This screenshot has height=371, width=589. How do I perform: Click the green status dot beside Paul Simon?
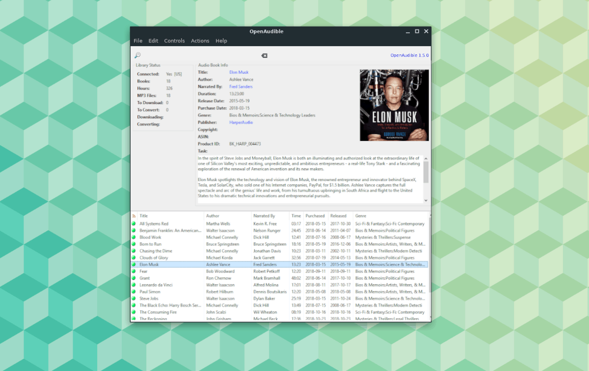tap(134, 291)
